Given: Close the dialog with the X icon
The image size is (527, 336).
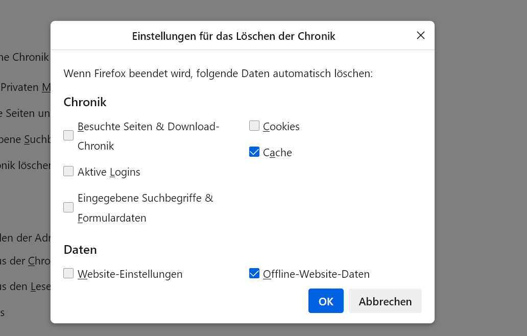Looking at the screenshot, I should 421,35.
